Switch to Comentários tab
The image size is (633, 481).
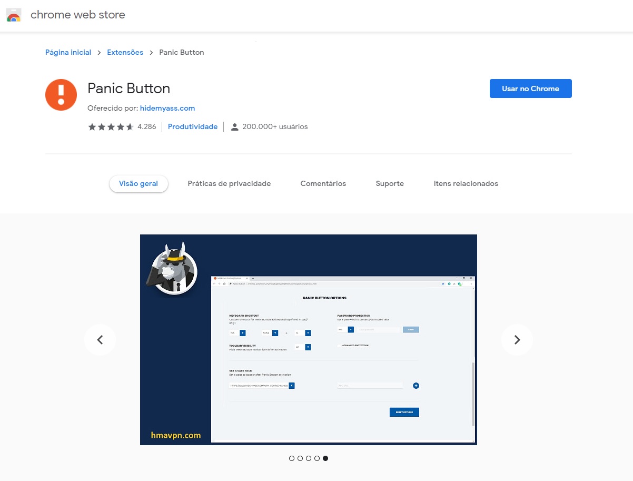[323, 183]
